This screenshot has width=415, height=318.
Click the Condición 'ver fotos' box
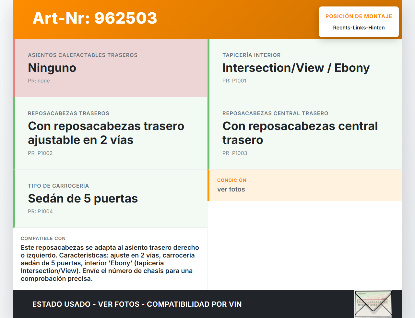pos(305,185)
